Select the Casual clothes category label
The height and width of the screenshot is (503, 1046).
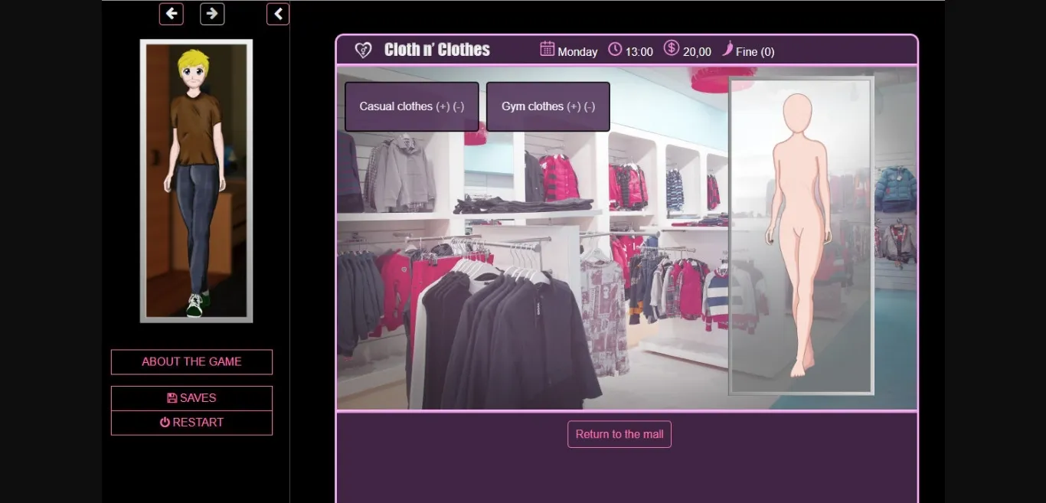[x=396, y=106]
